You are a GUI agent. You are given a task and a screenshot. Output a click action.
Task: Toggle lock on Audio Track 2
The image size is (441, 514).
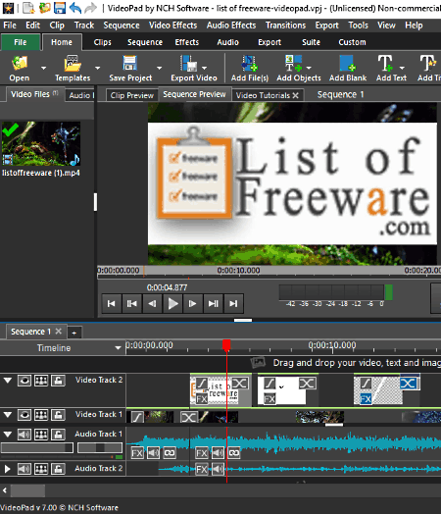click(x=58, y=469)
